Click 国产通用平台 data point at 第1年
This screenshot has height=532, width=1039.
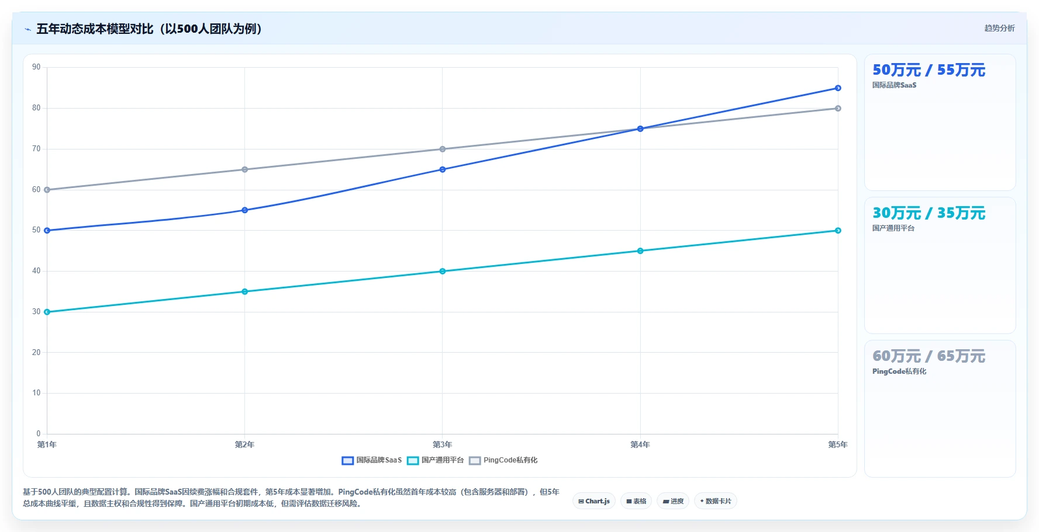pos(47,312)
